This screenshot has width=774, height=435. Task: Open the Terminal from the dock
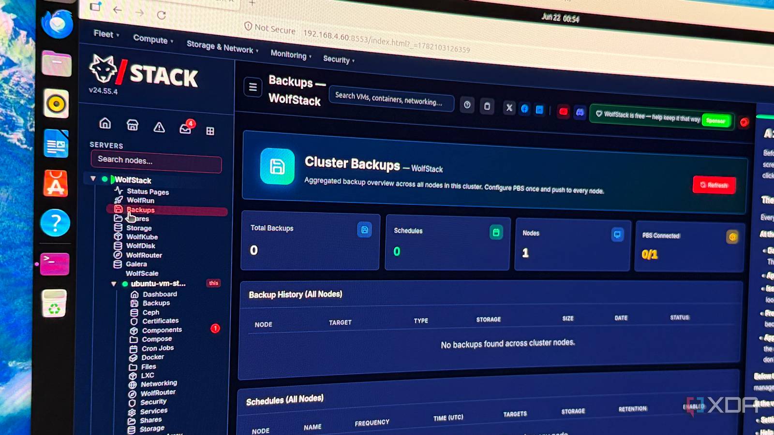[55, 264]
